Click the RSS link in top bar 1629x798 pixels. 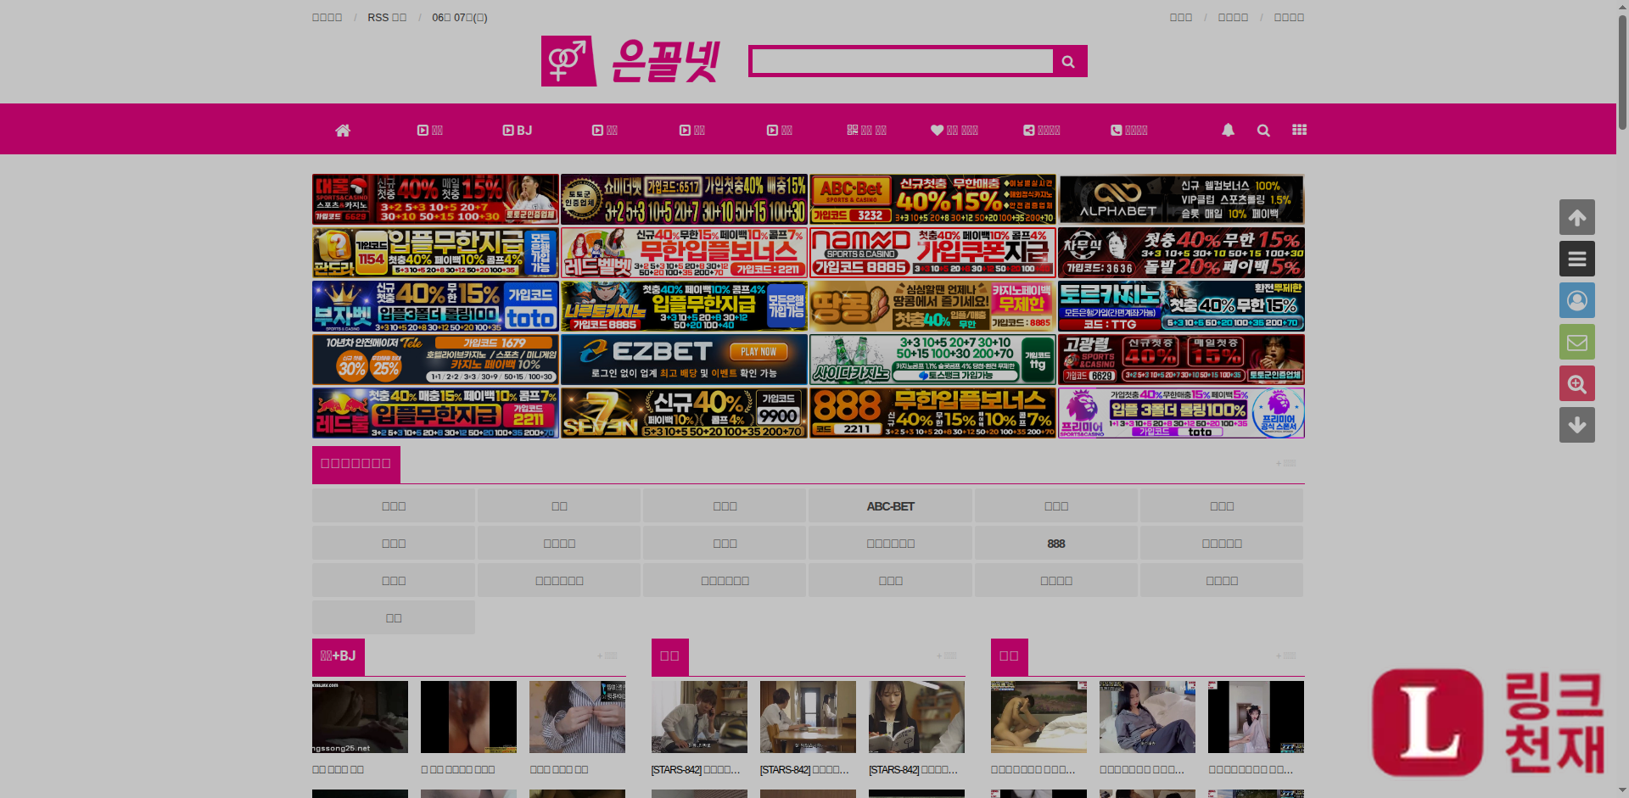[387, 17]
